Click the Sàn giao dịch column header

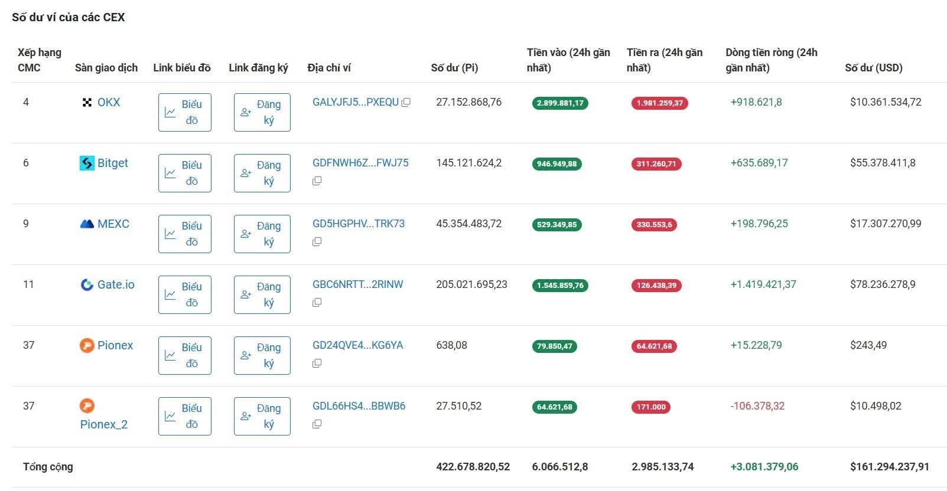(106, 68)
